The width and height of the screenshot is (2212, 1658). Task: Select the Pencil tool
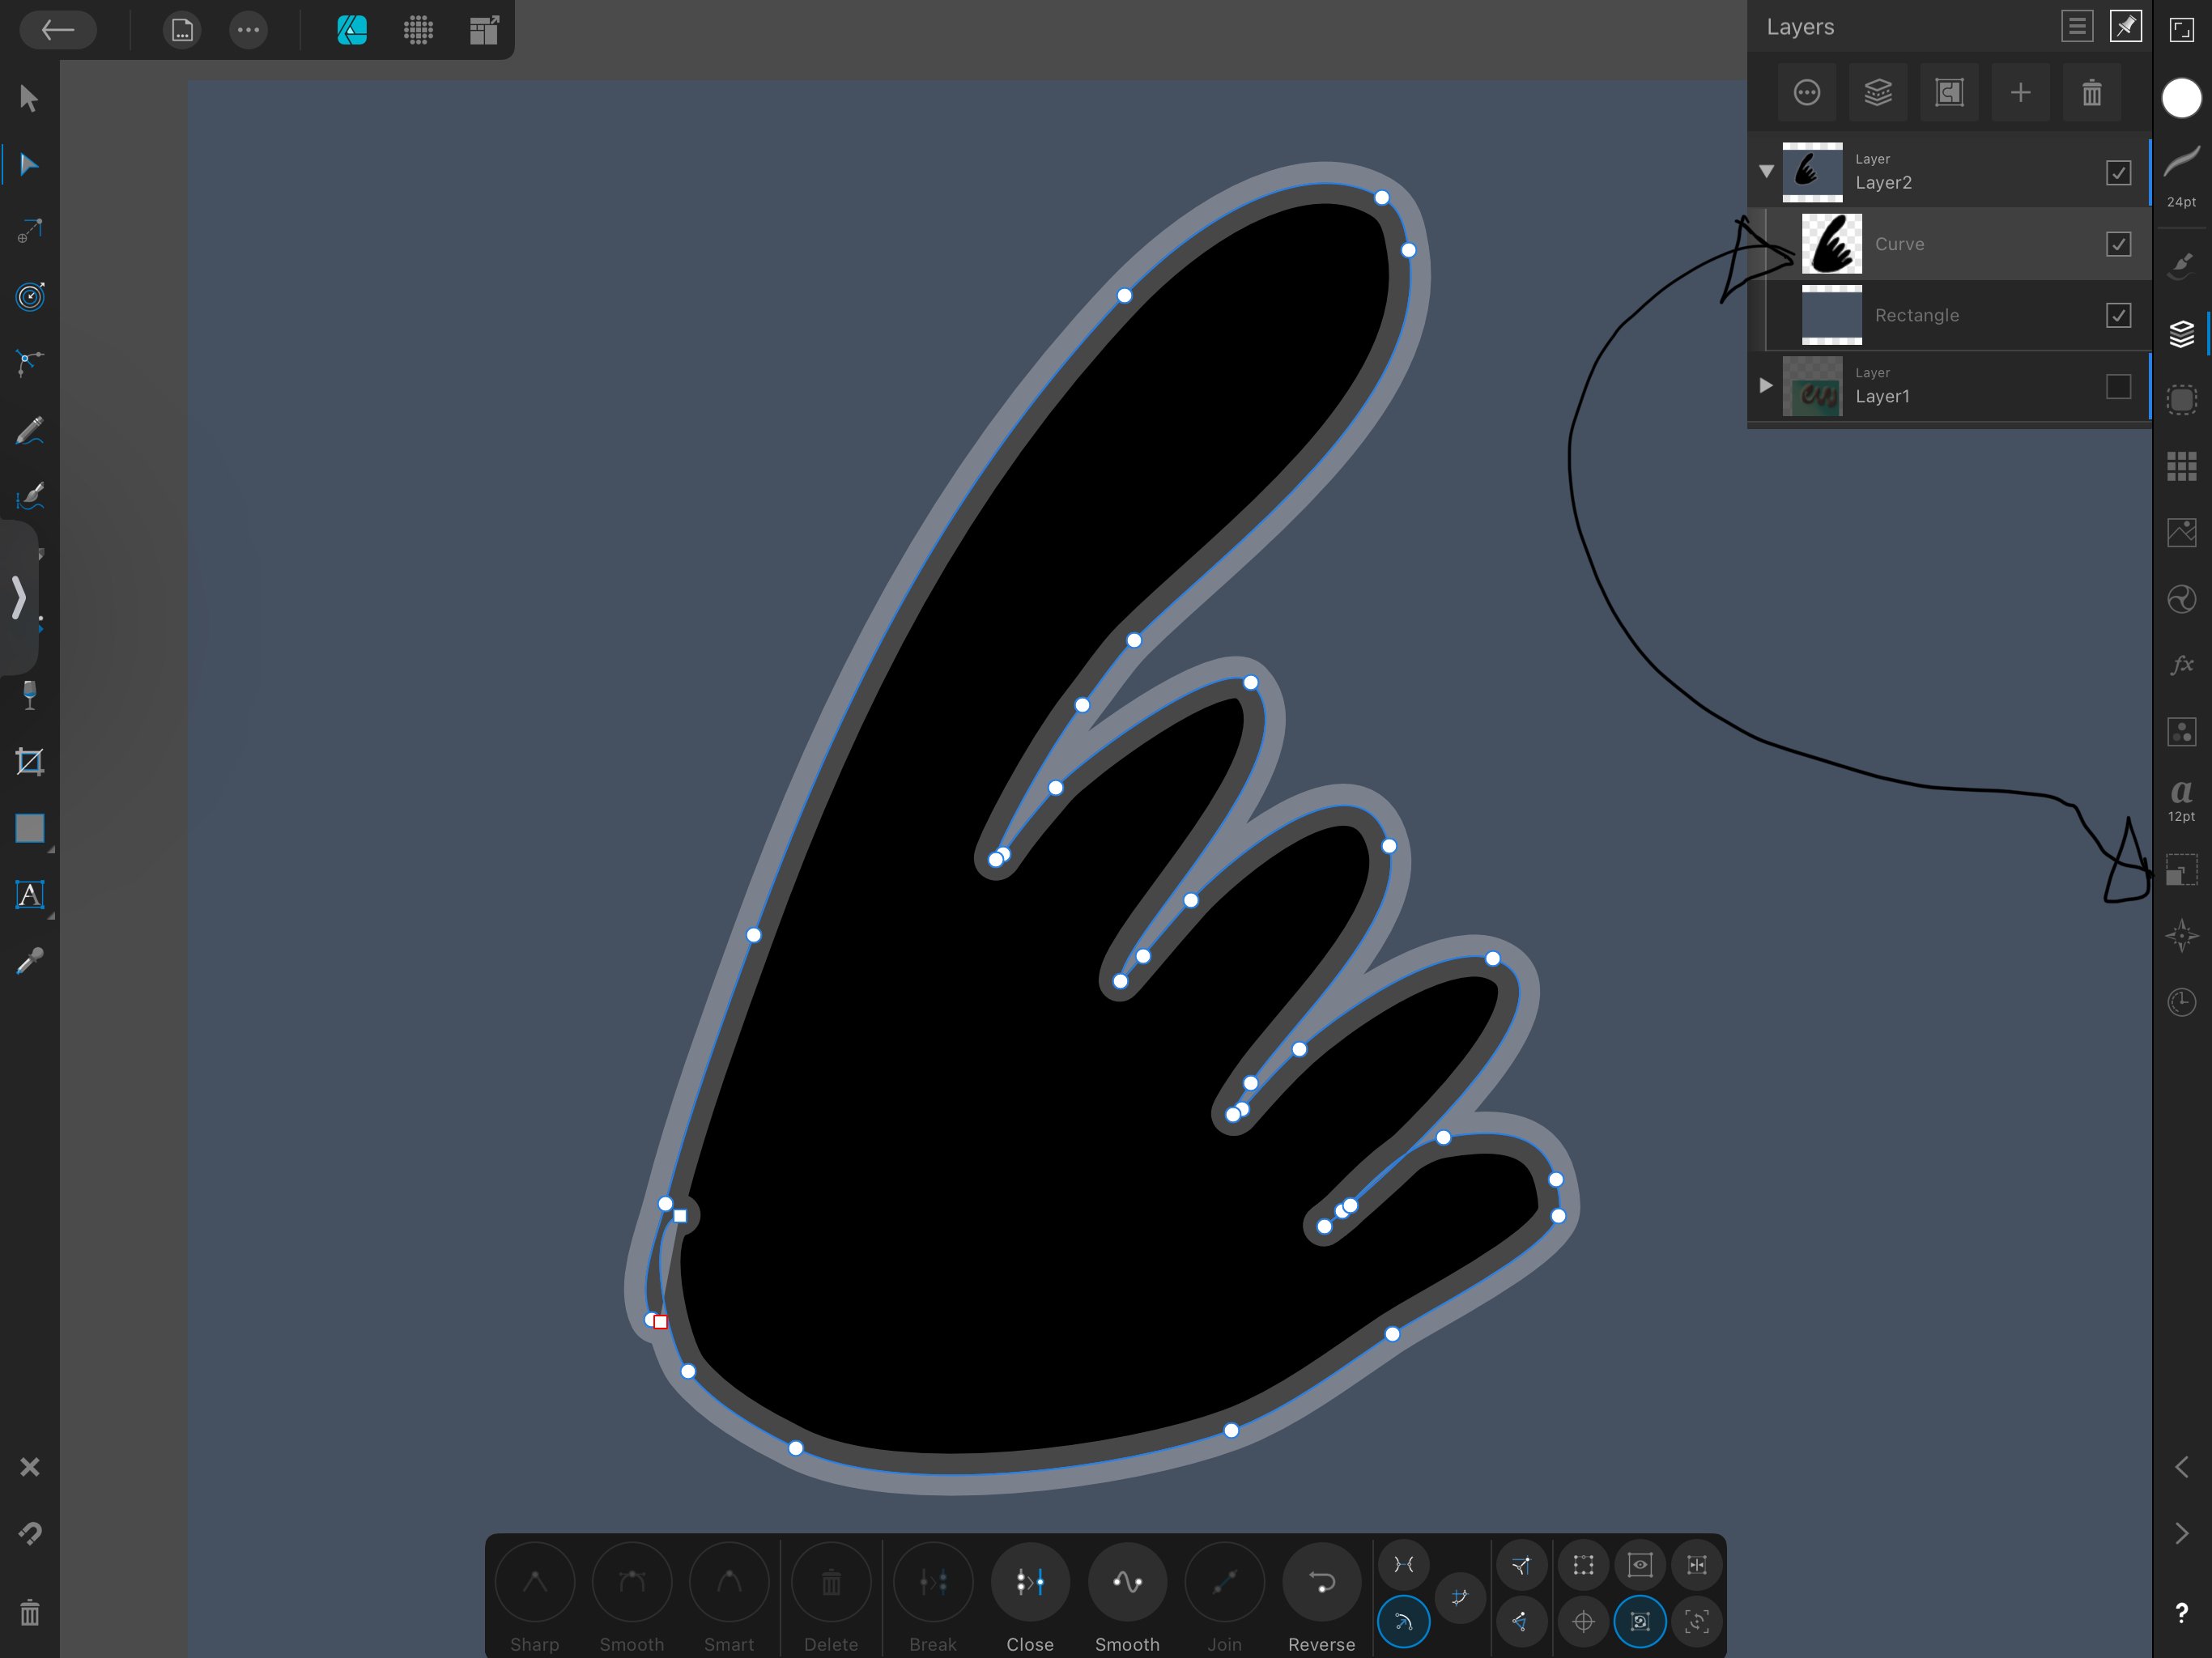pos(29,431)
